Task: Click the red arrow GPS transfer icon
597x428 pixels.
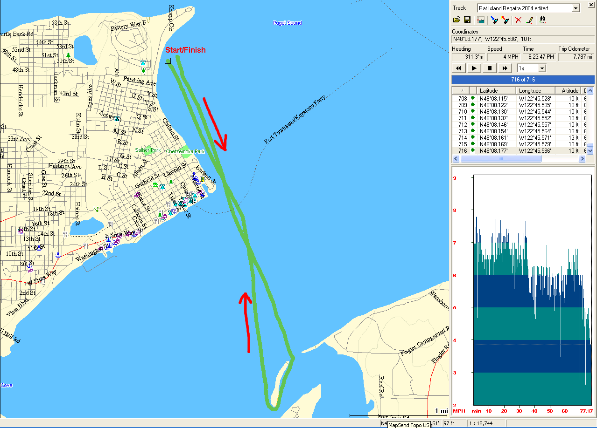Action: point(505,20)
